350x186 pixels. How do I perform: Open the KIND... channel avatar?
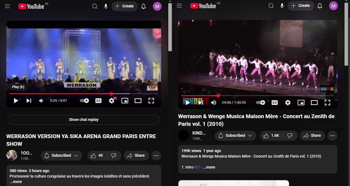tap(184, 135)
